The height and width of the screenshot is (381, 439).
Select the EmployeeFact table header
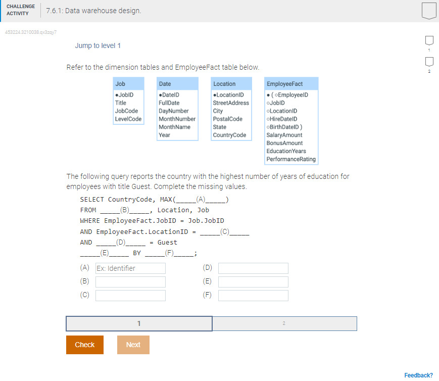coord(291,83)
